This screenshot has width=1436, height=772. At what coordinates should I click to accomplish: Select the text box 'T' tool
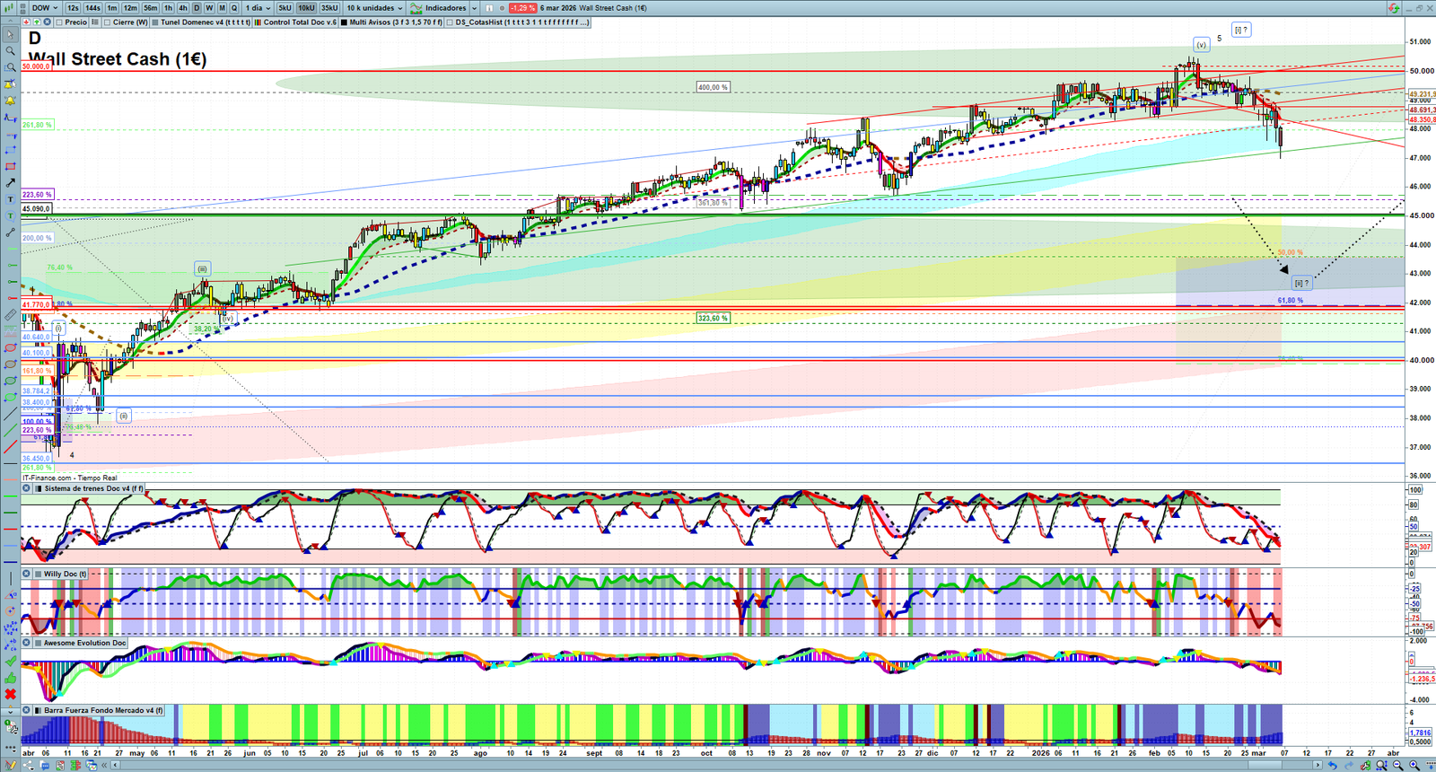pyautogui.click(x=10, y=199)
